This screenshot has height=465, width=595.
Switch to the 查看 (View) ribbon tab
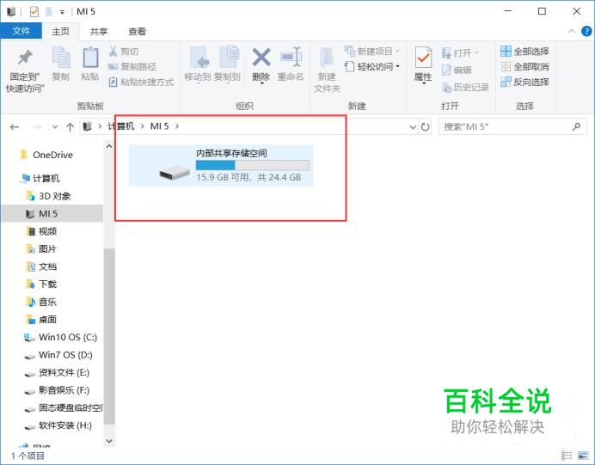coord(137,32)
